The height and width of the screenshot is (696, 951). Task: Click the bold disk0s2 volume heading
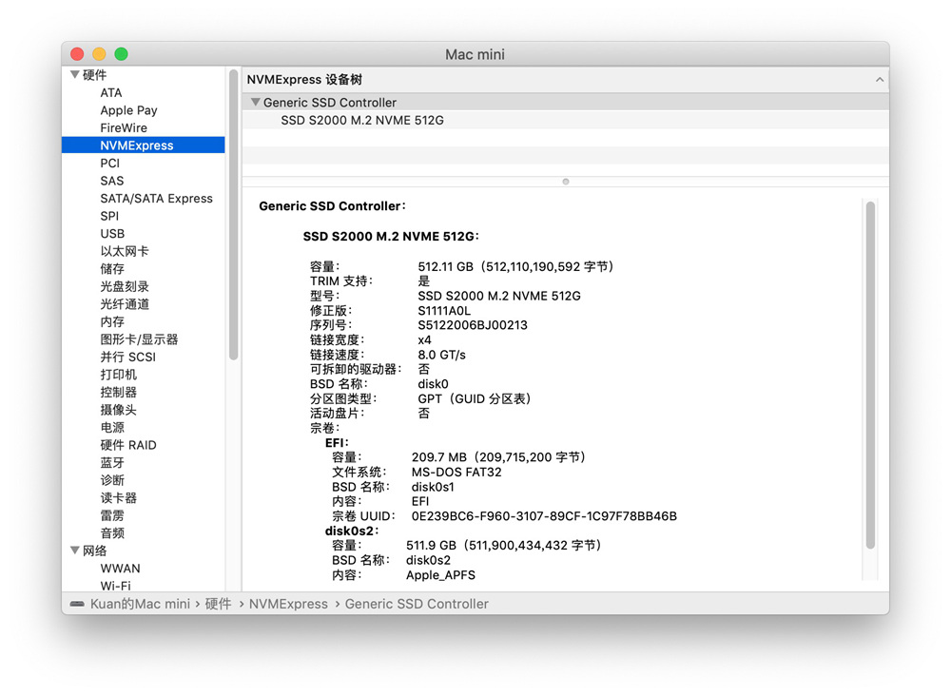point(352,531)
